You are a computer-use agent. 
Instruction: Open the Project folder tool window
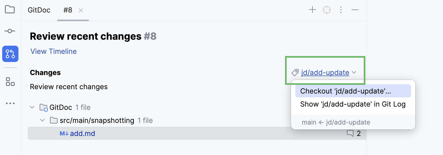[x=10, y=10]
